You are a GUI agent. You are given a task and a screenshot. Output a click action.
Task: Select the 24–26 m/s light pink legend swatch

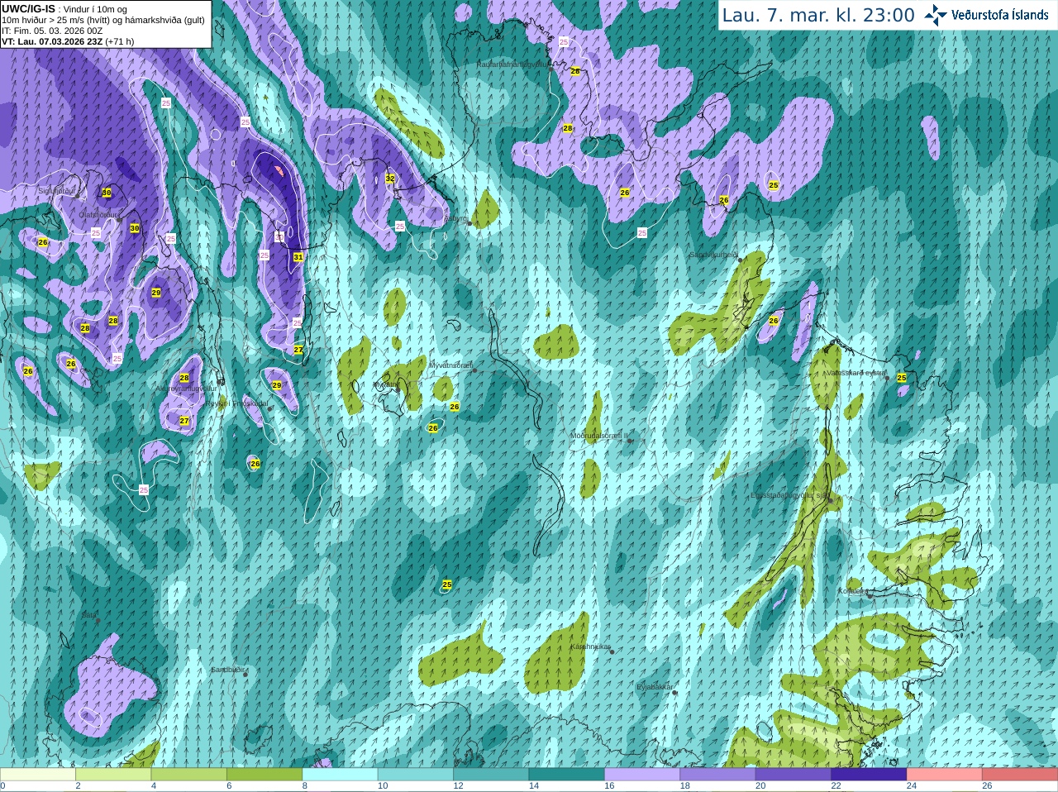(x=944, y=775)
